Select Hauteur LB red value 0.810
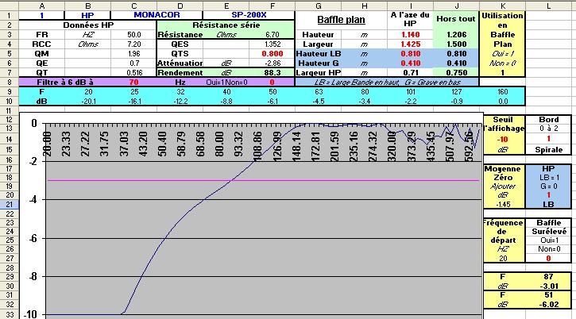This screenshot has height=319, width=576. [410, 54]
